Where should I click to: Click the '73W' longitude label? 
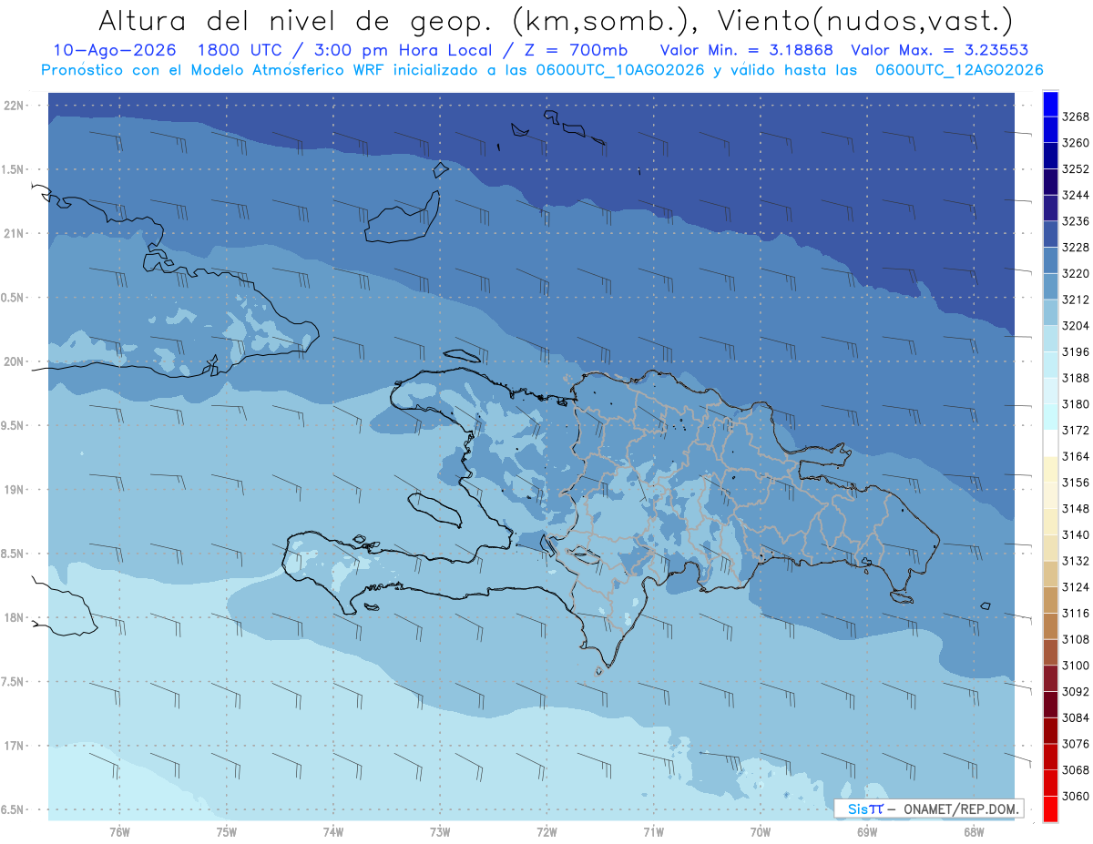click(440, 832)
